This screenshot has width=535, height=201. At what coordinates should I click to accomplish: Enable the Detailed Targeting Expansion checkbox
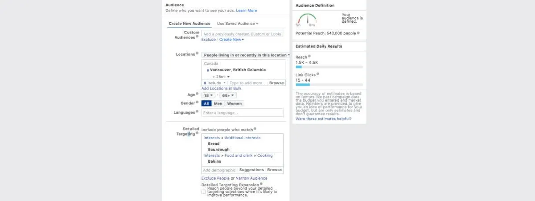point(204,192)
